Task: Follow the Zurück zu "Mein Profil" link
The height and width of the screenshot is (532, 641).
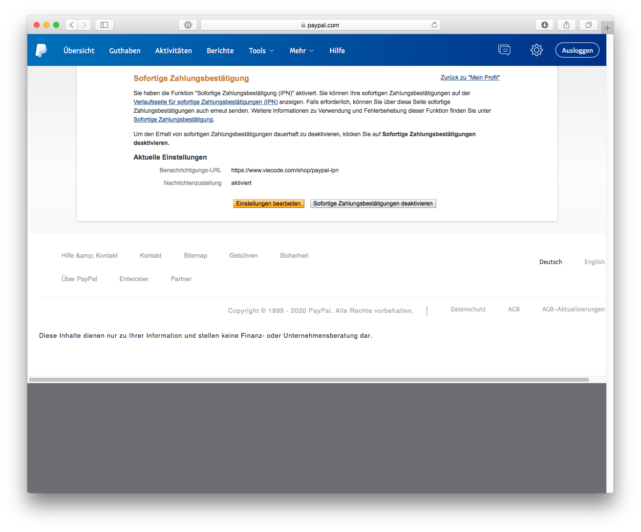Action: tap(470, 78)
